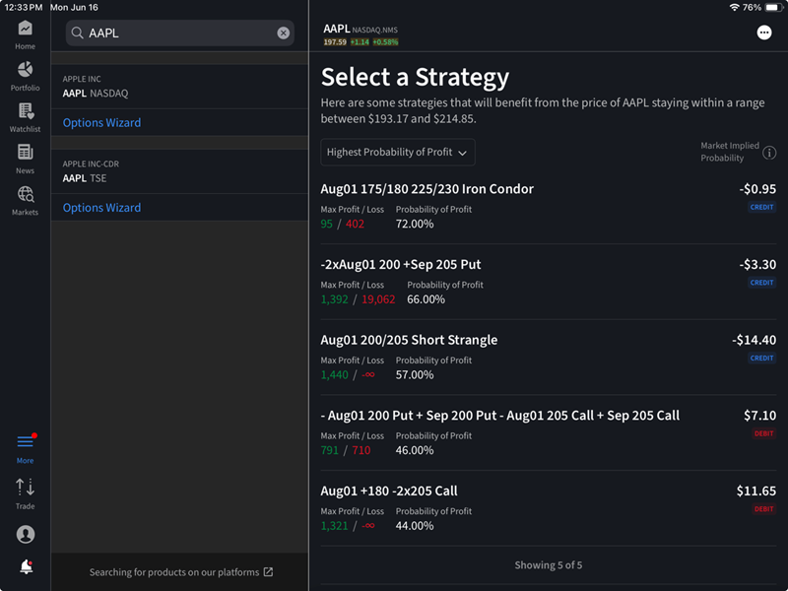Viewport: 788px width, 591px height.
Task: Open the Portfolio section
Action: point(25,77)
